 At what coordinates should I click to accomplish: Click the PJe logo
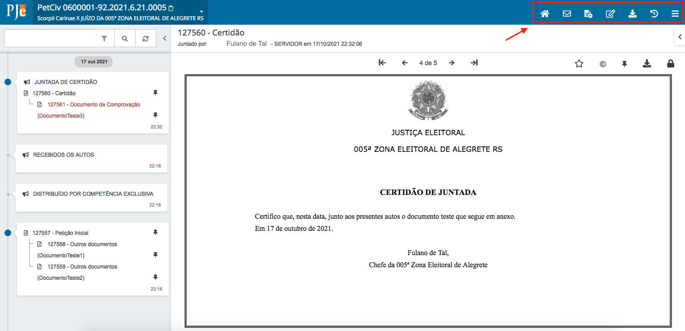click(16, 12)
